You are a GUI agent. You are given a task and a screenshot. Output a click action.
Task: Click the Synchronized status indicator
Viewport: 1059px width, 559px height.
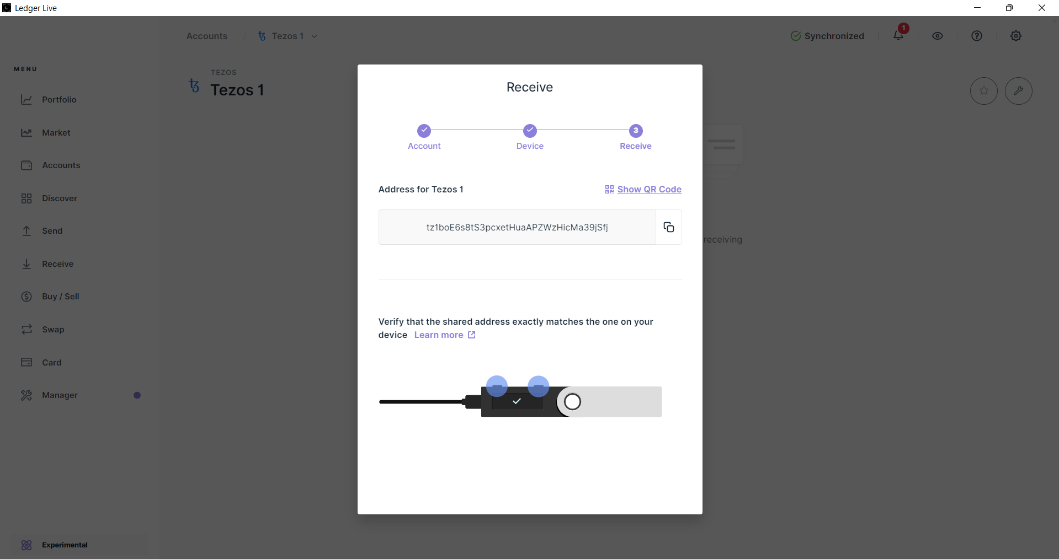point(827,36)
